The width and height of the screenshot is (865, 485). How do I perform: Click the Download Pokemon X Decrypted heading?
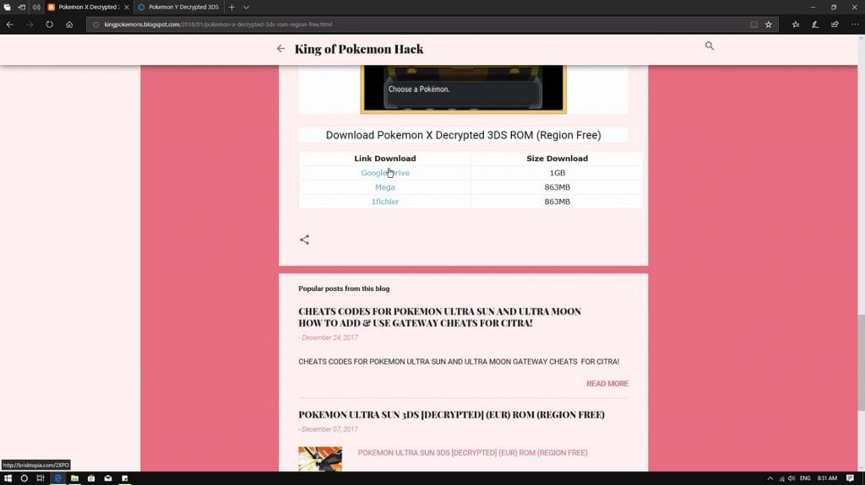464,135
